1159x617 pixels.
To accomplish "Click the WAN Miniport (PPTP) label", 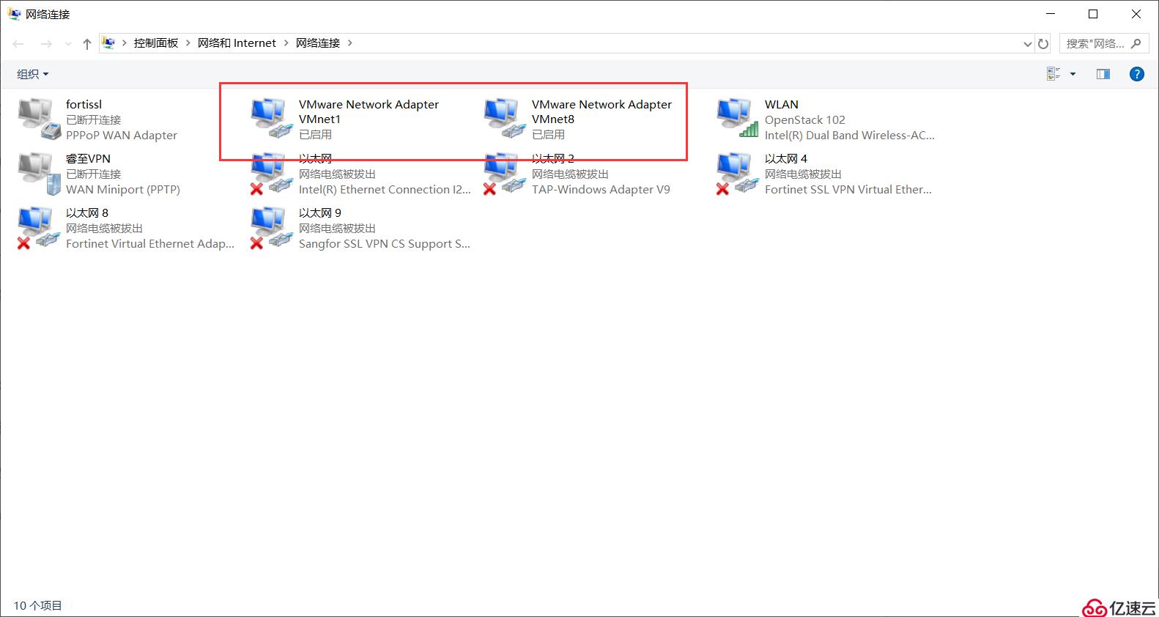I will pyautogui.click(x=123, y=190).
